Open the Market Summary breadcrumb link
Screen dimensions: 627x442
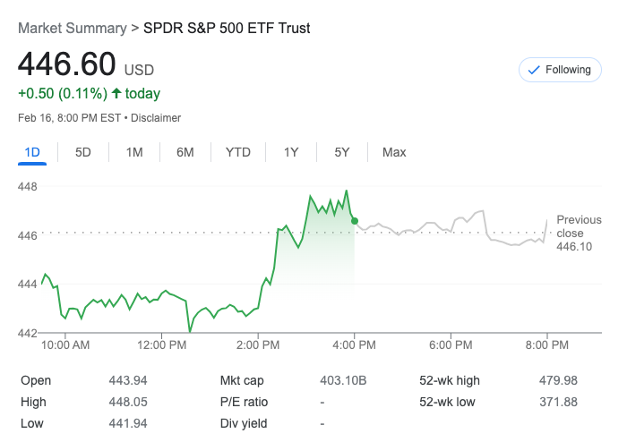click(72, 28)
